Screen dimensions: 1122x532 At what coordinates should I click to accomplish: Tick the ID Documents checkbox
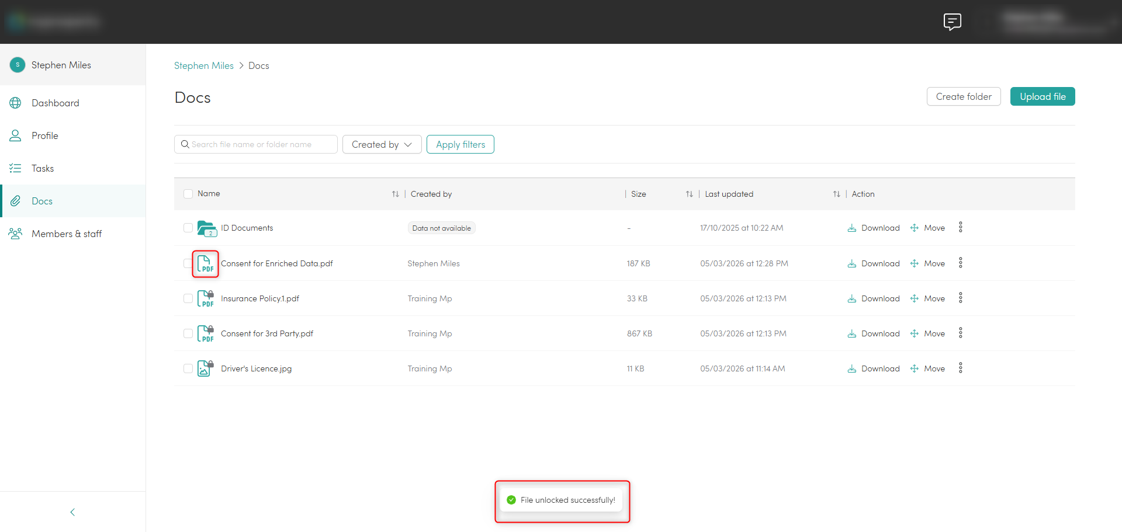click(x=188, y=228)
